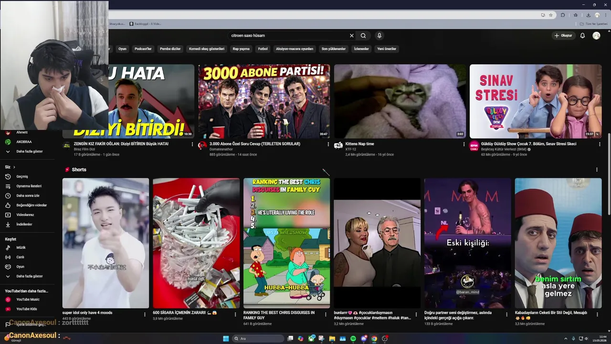This screenshot has width=611, height=344.
Task: Select the Podcast'ler filter chip
Action: coord(143,49)
